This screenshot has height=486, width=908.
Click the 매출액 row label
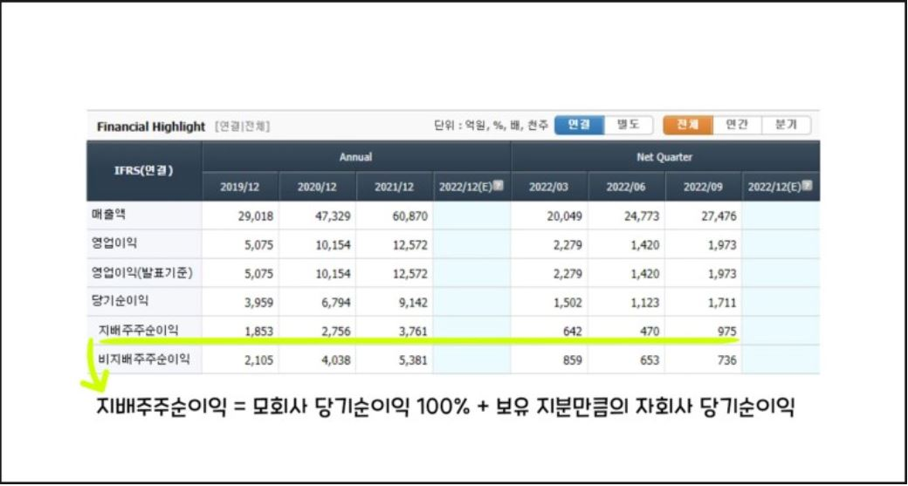tap(109, 215)
